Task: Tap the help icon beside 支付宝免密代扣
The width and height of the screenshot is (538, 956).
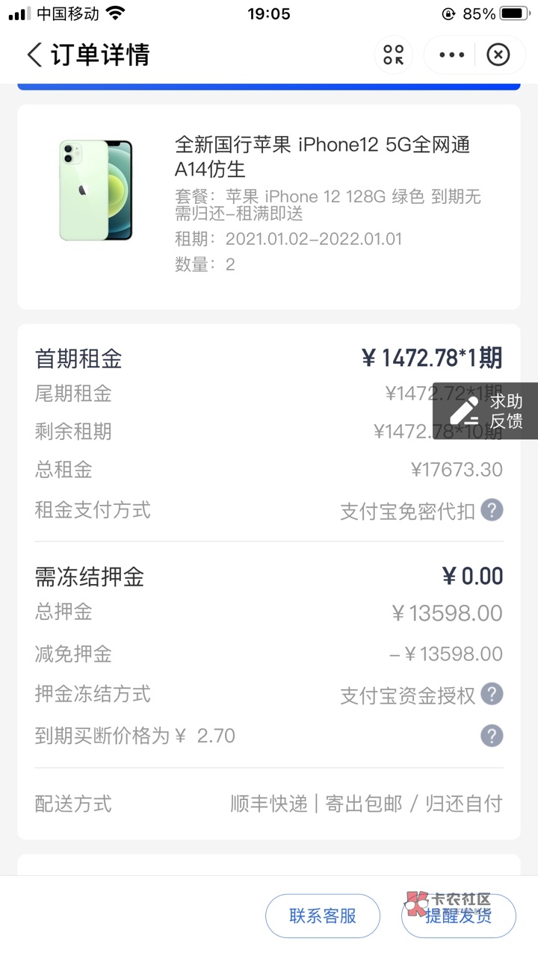Action: (x=491, y=511)
